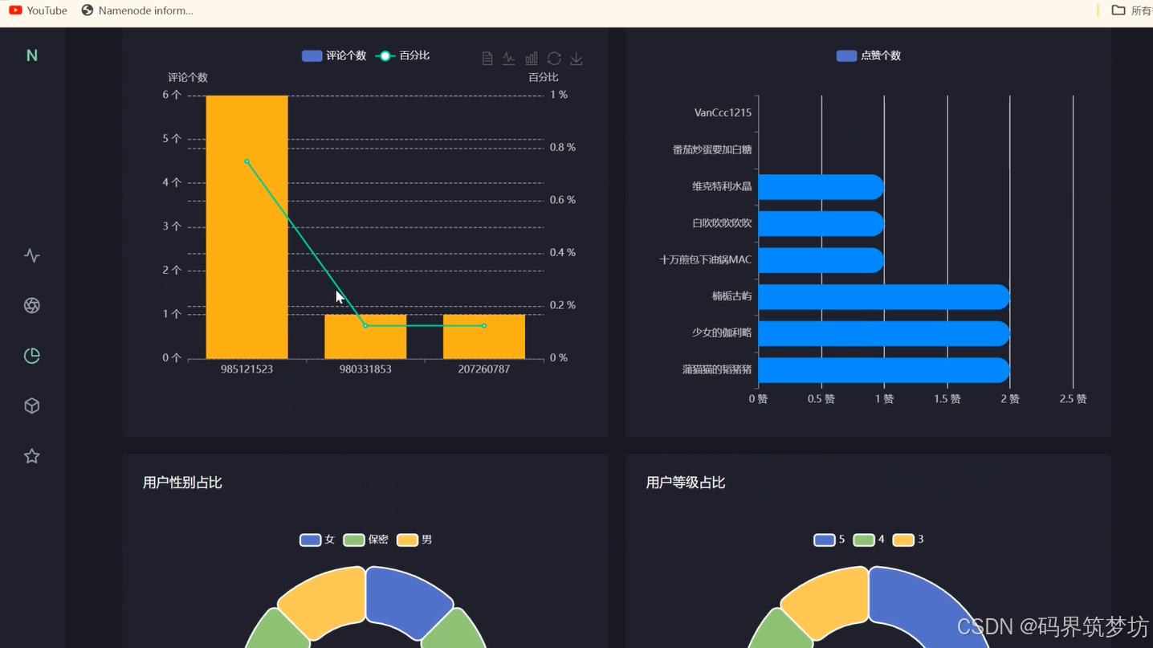Open the camera aperture sidebar icon

coord(32,305)
